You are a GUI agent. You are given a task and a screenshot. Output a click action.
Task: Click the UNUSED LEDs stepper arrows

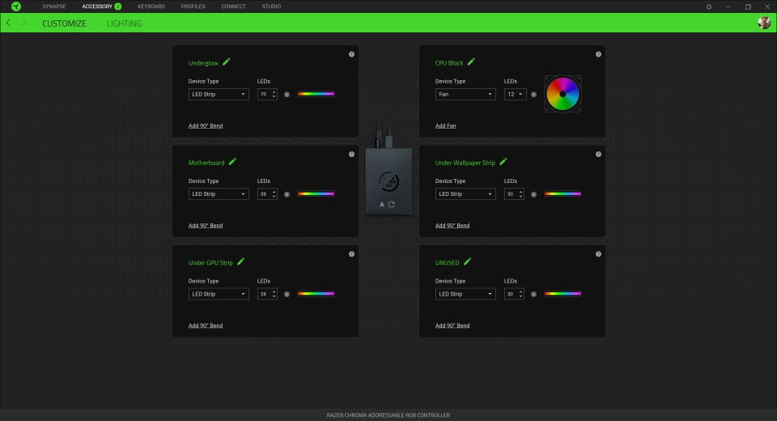520,294
